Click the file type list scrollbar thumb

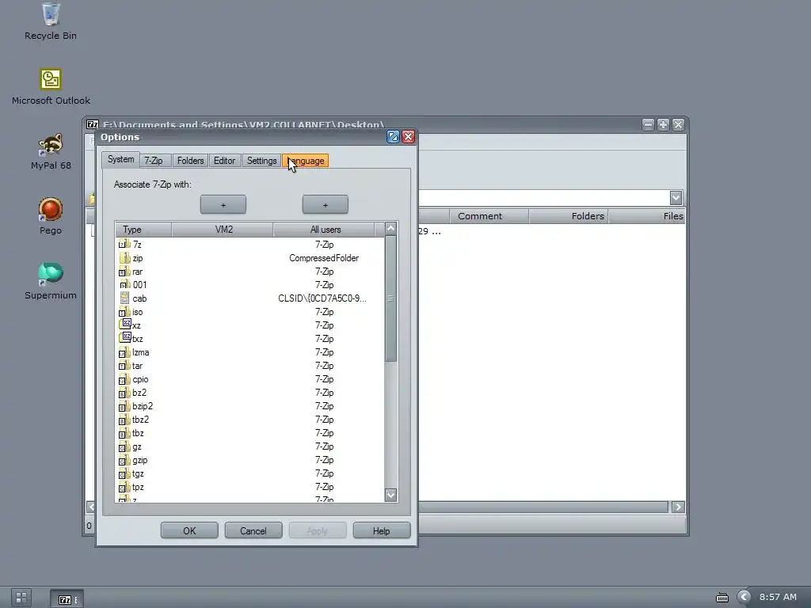point(391,298)
